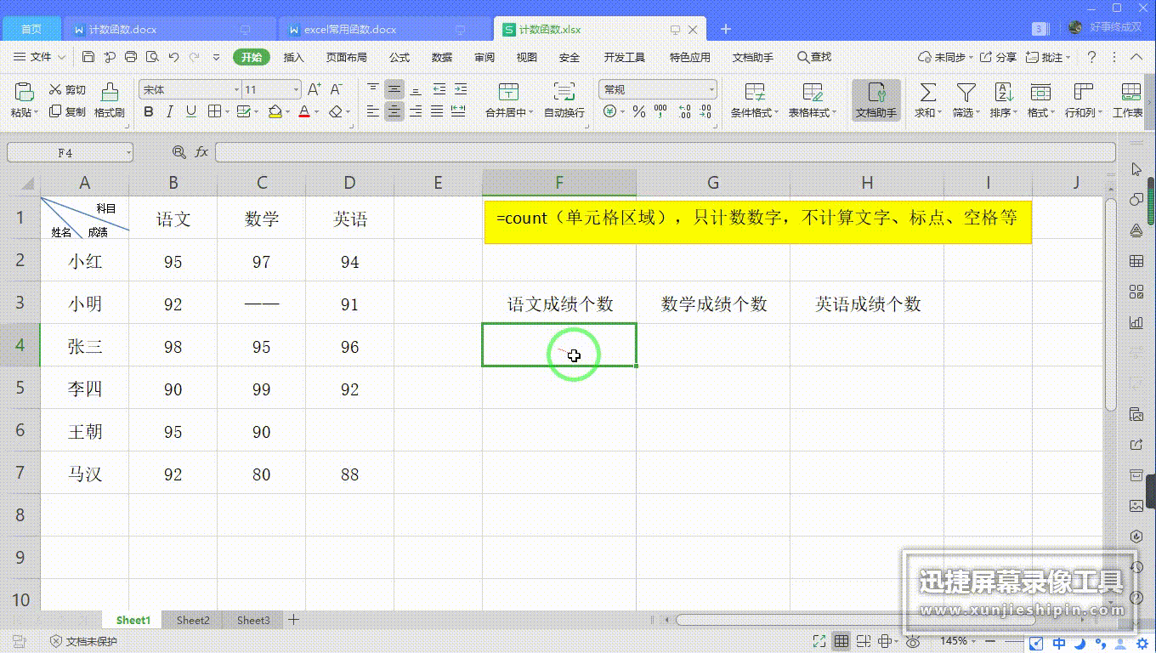Click the 分享 share button
Viewport: 1156px width, 653px height.
click(x=999, y=57)
